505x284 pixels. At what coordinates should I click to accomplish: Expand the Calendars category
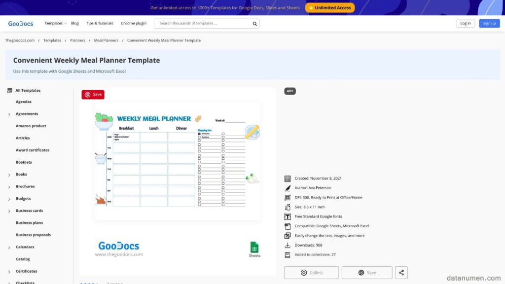coord(9,248)
